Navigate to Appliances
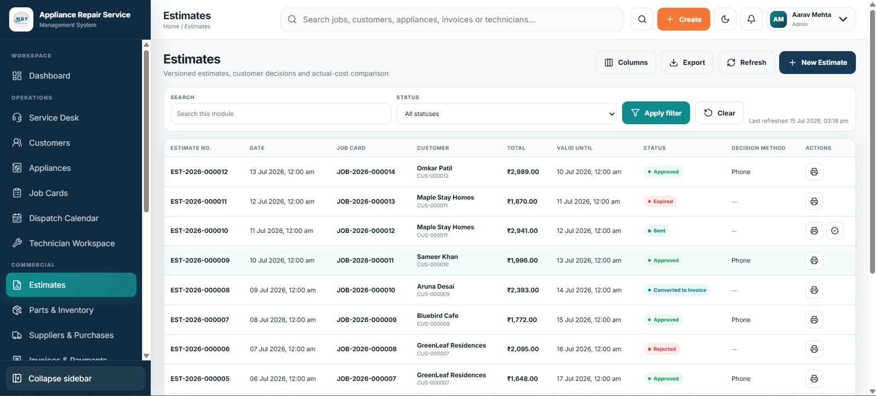Screen dimensions: 876x396 point(71,168)
